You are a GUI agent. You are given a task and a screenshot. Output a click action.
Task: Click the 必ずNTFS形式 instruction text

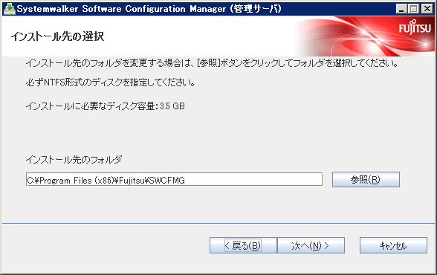(x=110, y=82)
